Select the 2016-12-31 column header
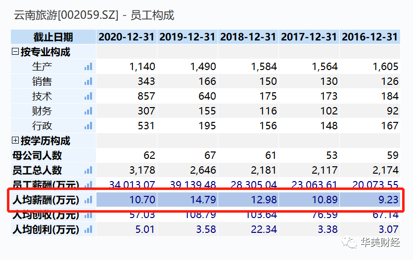 tap(370, 37)
